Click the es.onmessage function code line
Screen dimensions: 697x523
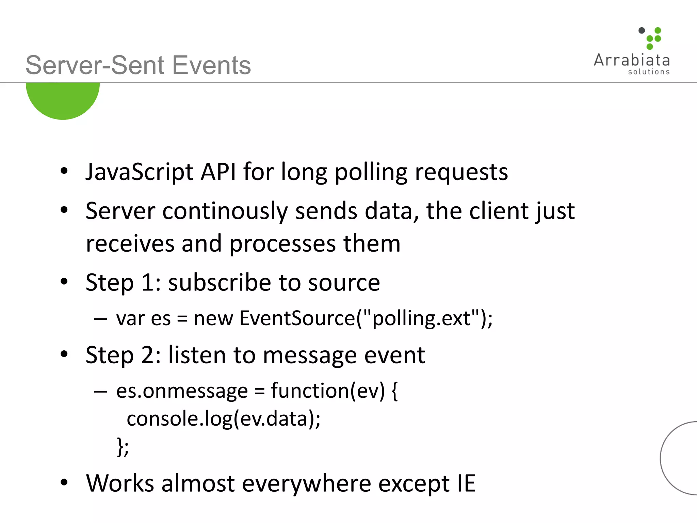(257, 391)
